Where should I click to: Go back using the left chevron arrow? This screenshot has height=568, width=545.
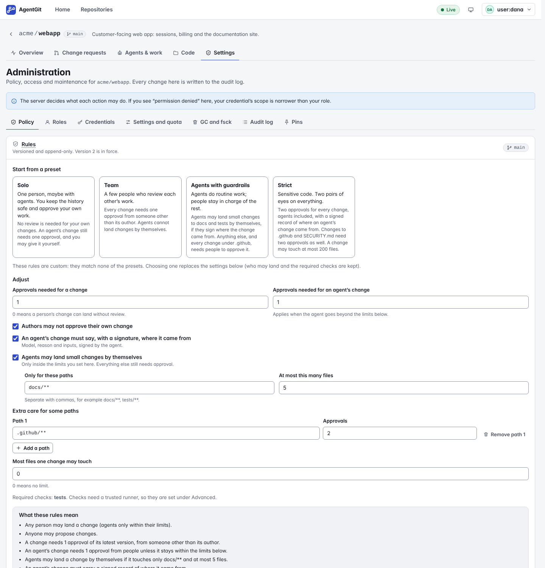coord(11,34)
